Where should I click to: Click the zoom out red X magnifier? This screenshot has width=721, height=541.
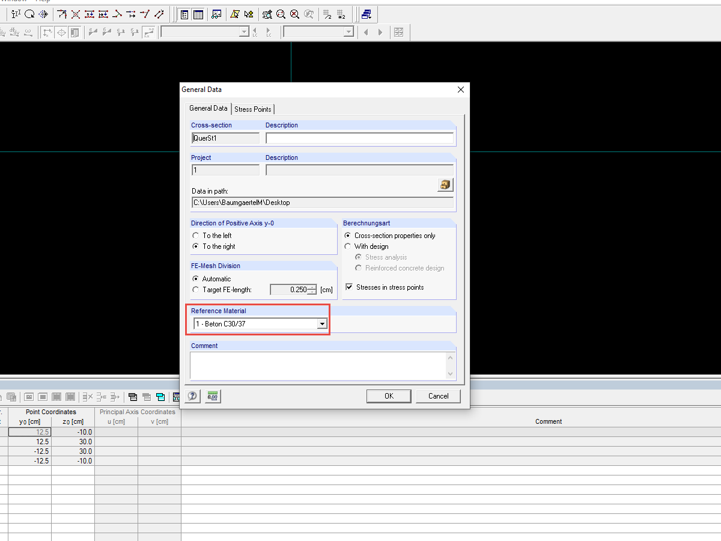point(294,14)
